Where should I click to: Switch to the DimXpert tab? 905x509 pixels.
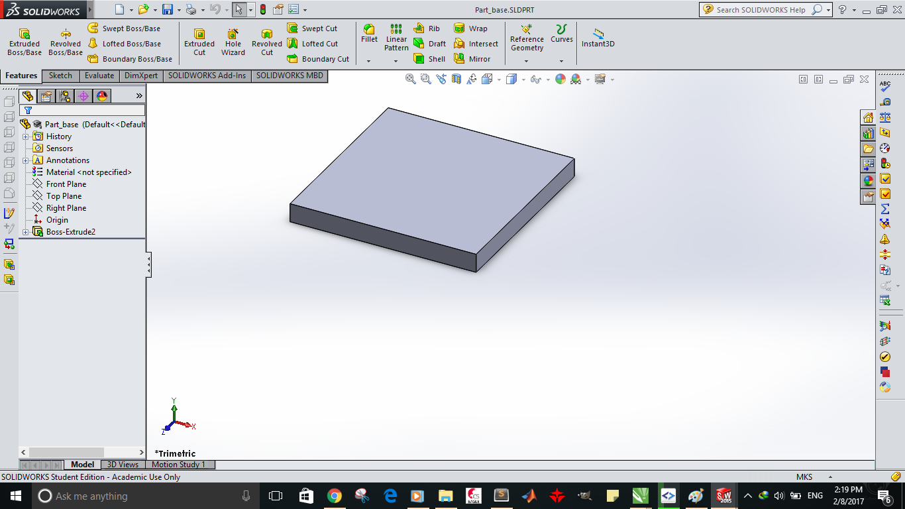point(141,76)
